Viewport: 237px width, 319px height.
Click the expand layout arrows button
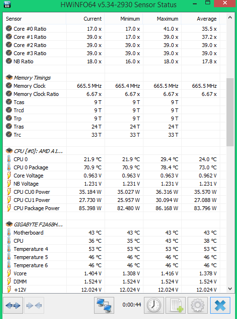coord(13,306)
